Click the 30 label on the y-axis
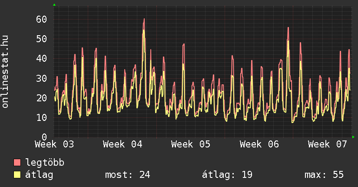The image size is (358, 187). 42,78
